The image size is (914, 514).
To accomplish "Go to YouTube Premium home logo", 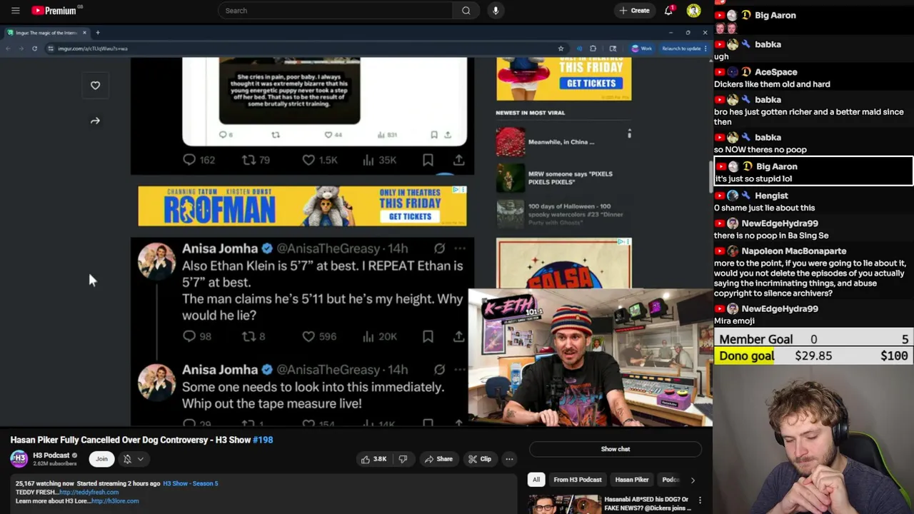I will point(54,11).
